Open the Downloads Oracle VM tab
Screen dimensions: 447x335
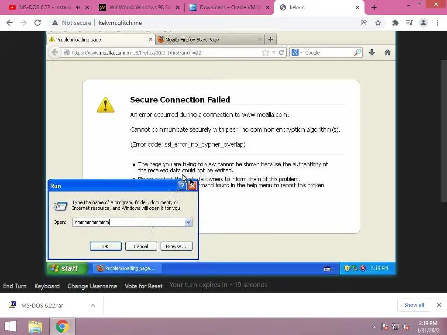pyautogui.click(x=230, y=7)
